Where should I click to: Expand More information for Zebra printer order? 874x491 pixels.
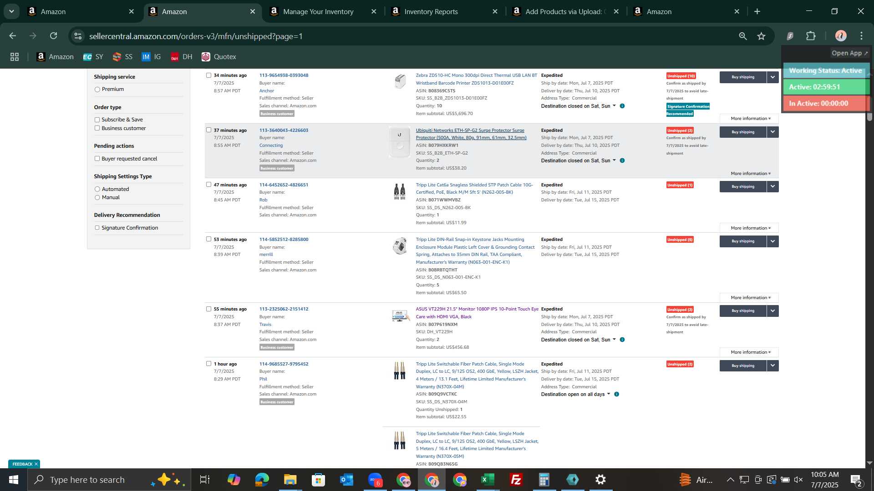[x=749, y=119]
